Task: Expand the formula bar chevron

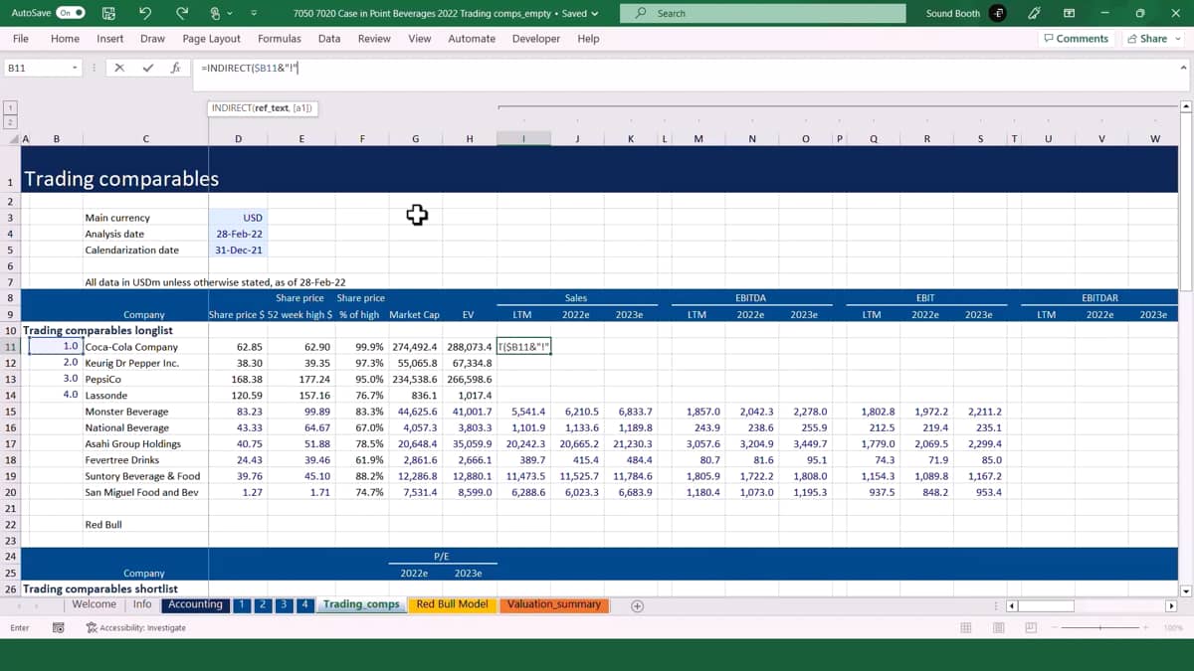Action: tap(1182, 68)
